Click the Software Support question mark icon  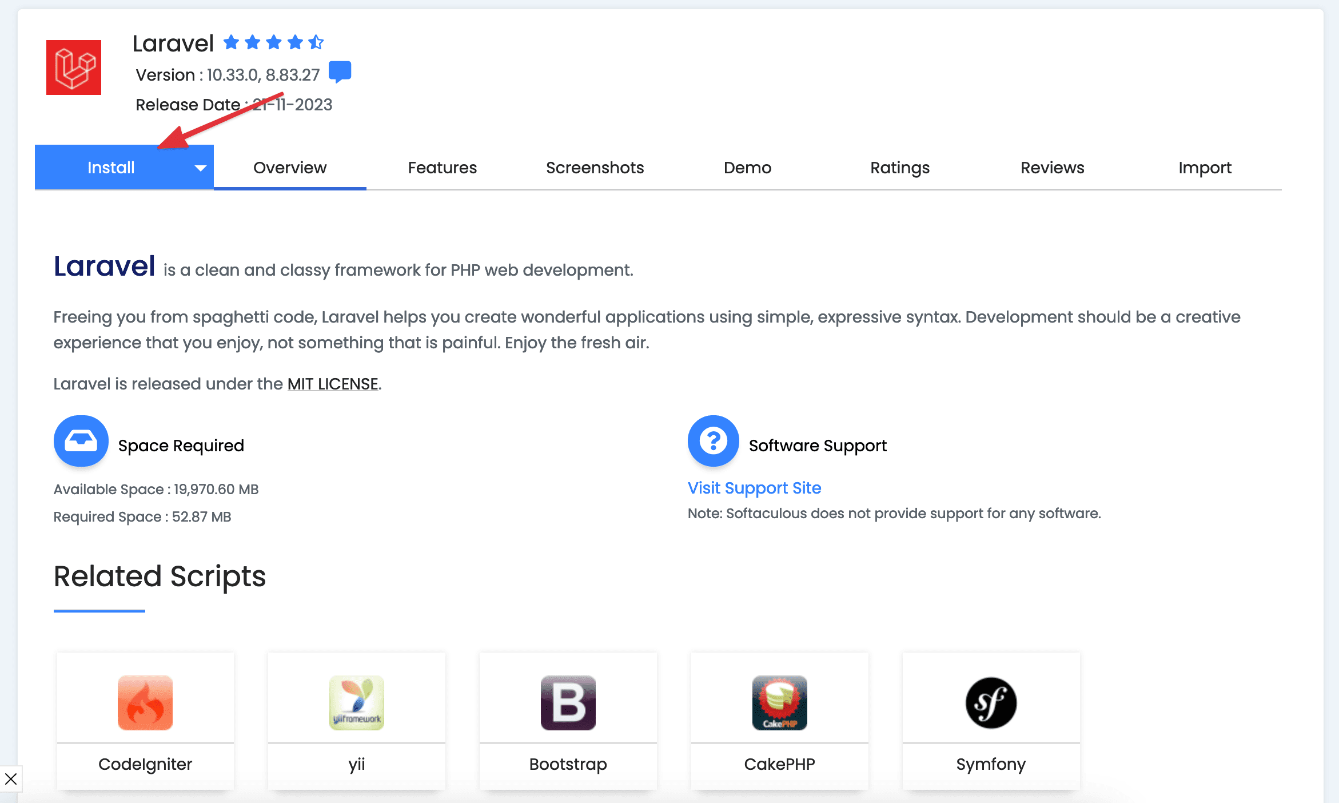point(713,441)
